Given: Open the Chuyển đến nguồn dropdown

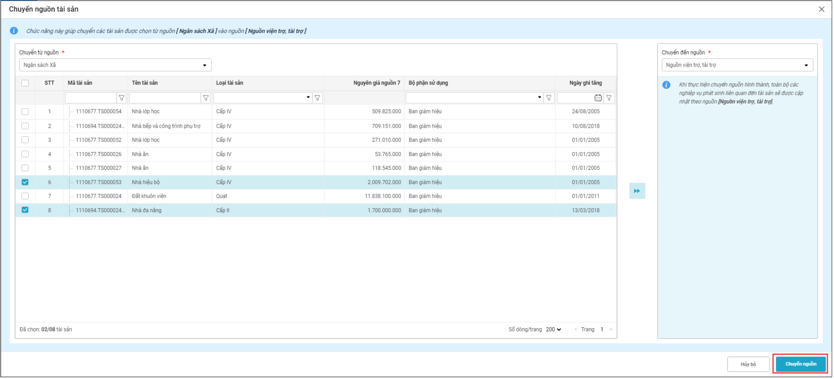Looking at the screenshot, I should pos(737,65).
